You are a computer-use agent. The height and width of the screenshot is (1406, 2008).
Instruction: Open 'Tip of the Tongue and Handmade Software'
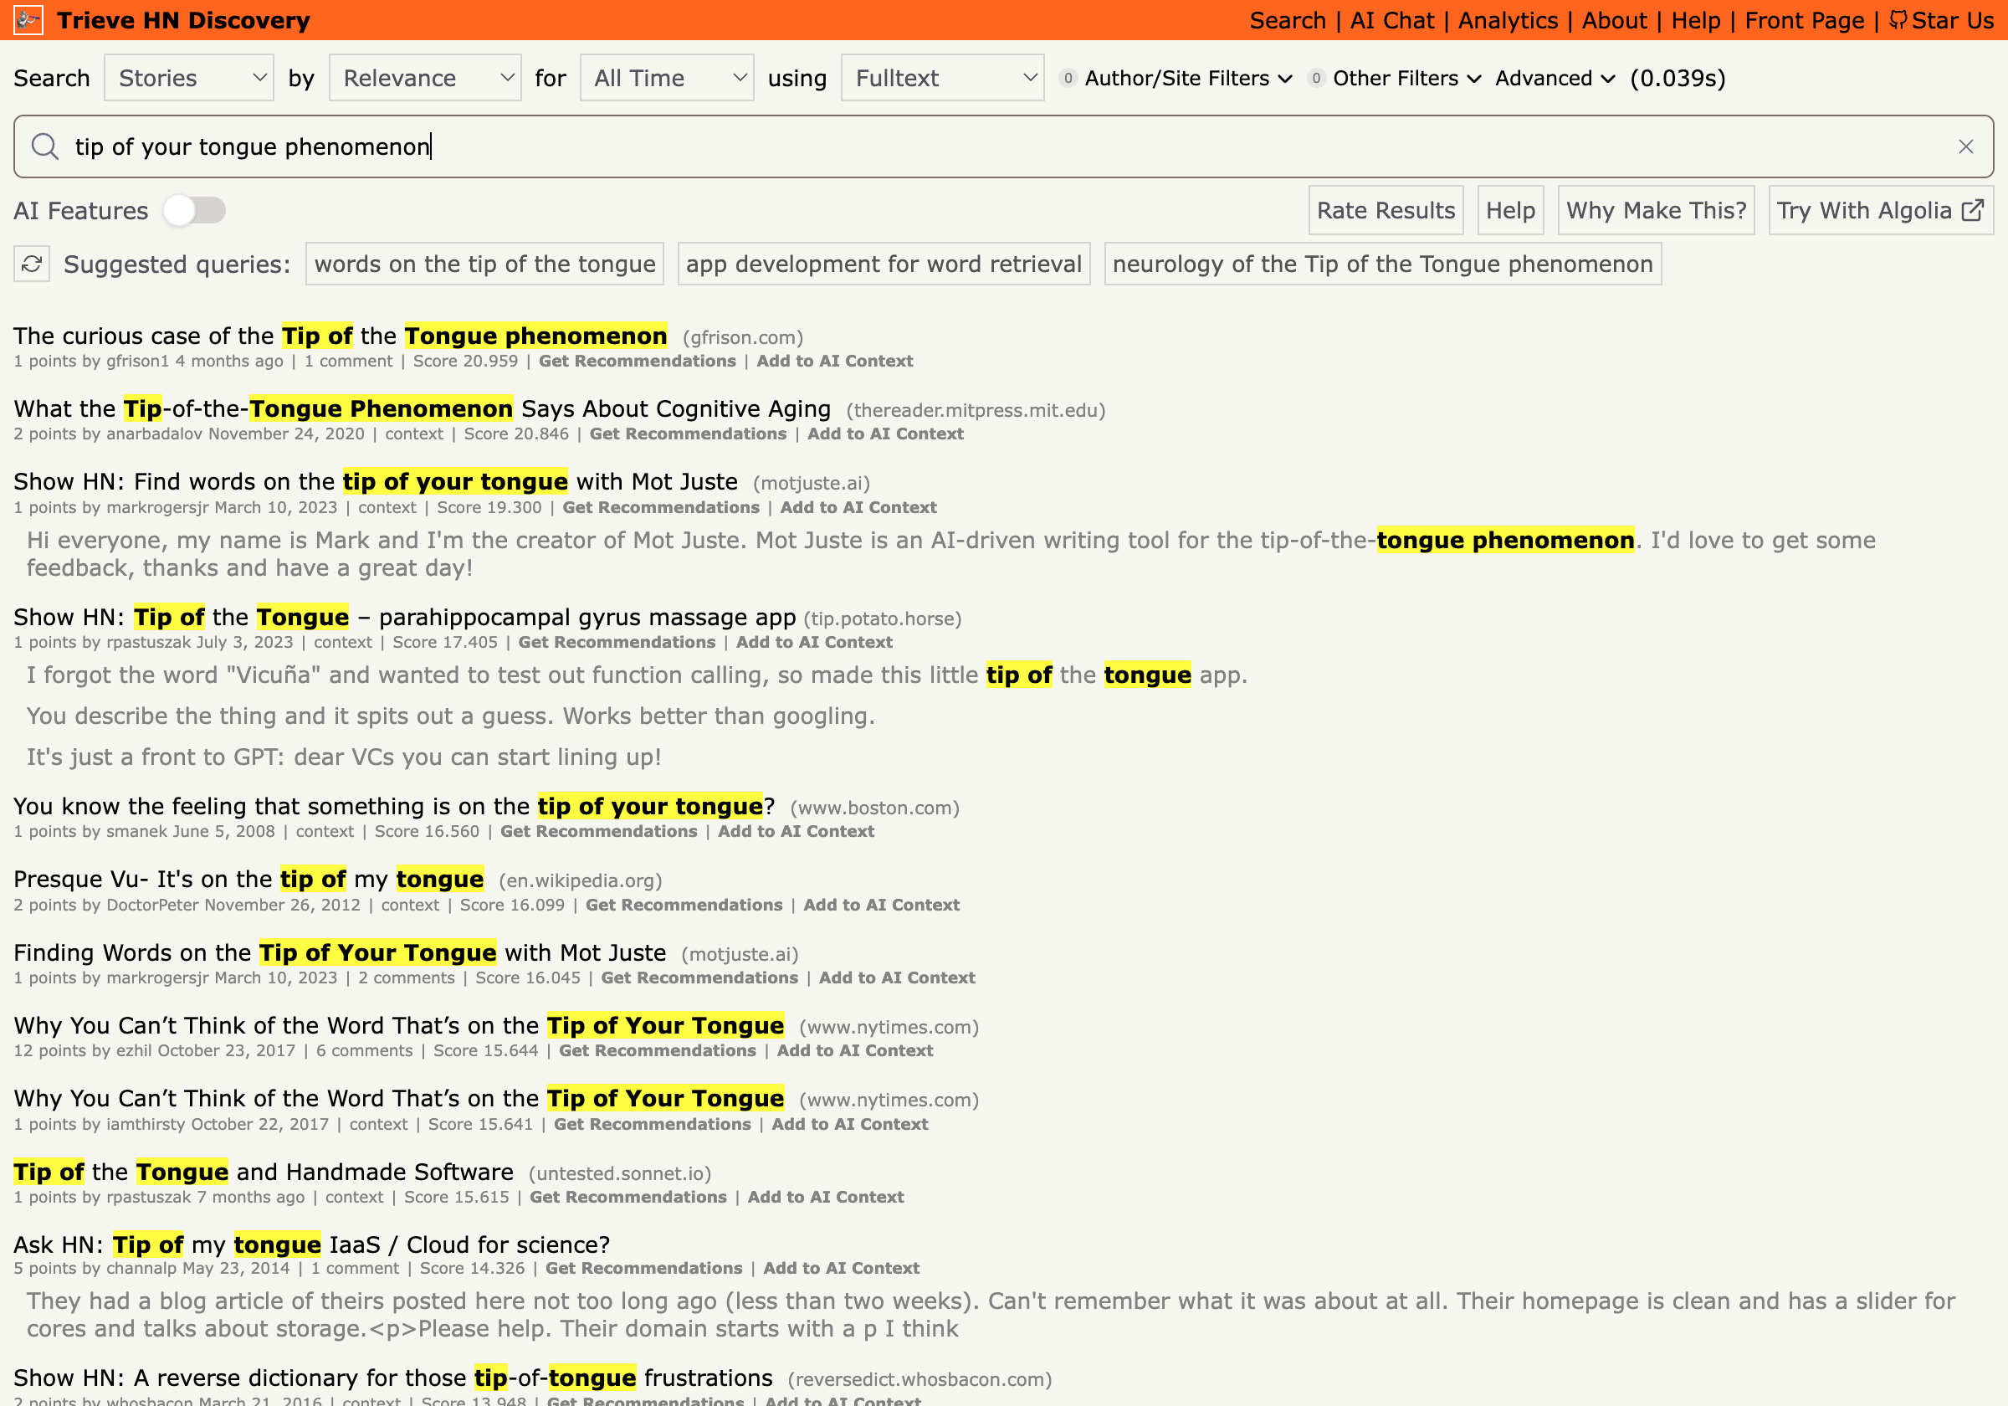coord(264,1172)
